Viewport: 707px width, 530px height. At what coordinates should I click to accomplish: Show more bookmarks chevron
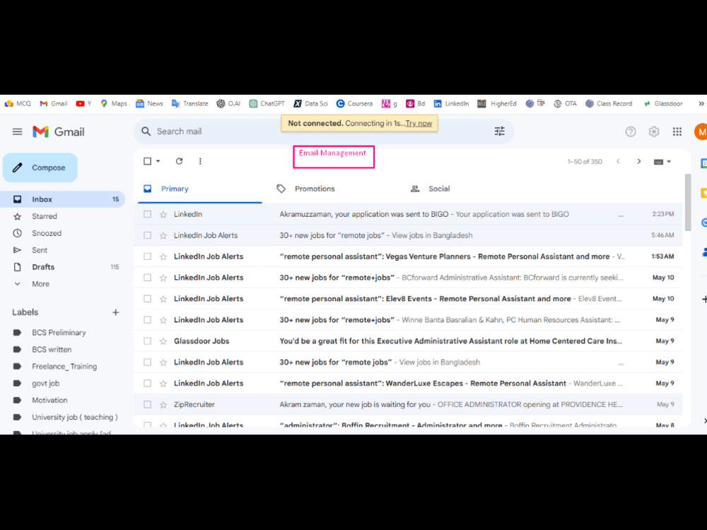coord(701,104)
